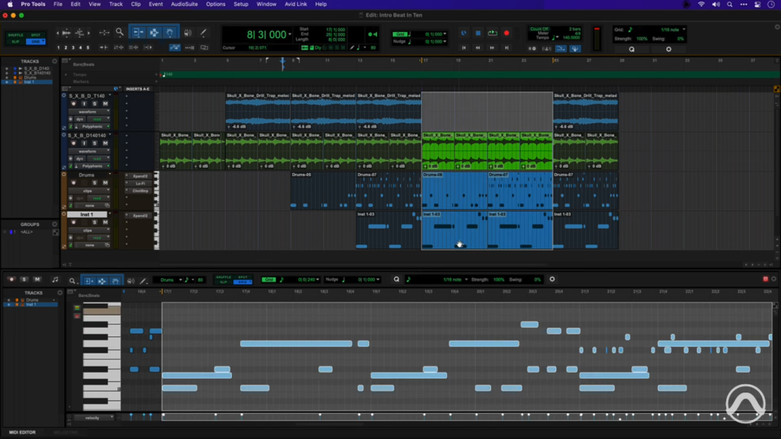Select Inst 1 track name
Image resolution: width=781 pixels, height=439 pixels.
pyautogui.click(x=87, y=214)
